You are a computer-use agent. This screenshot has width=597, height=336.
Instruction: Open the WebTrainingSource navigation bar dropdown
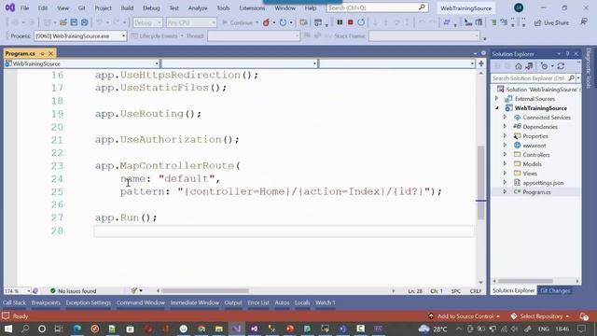coord(82,63)
